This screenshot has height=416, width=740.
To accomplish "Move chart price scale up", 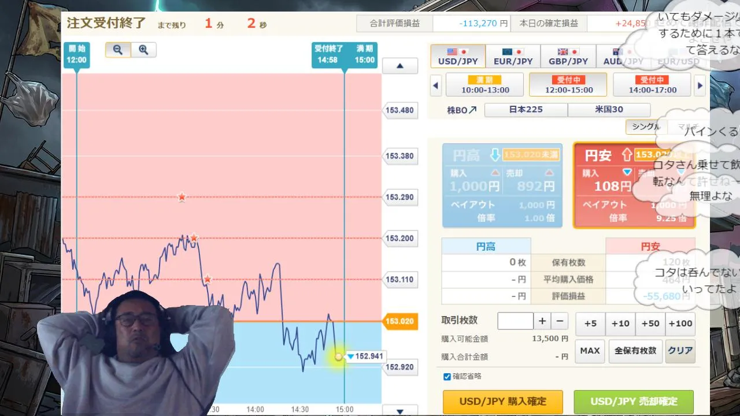I will click(399, 66).
